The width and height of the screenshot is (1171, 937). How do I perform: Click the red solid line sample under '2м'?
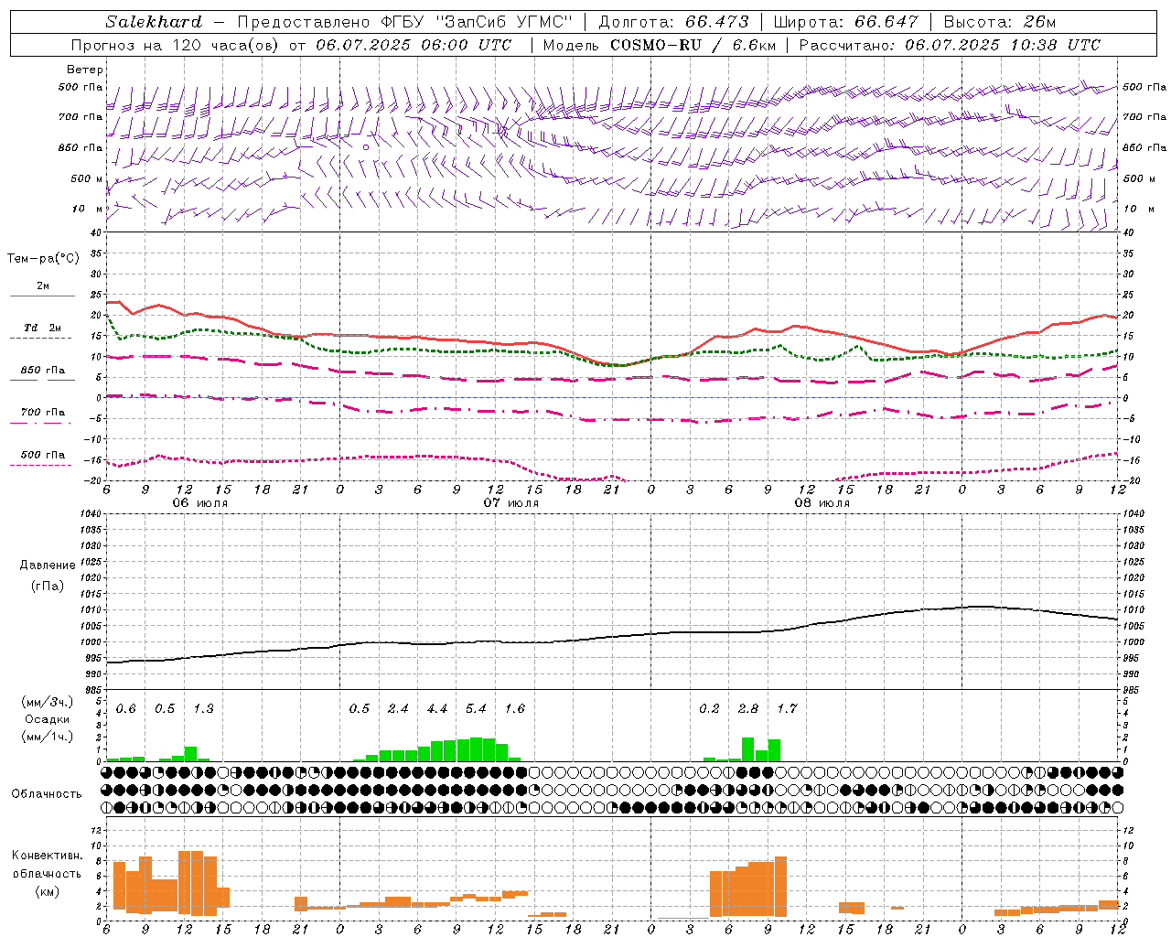42,296
